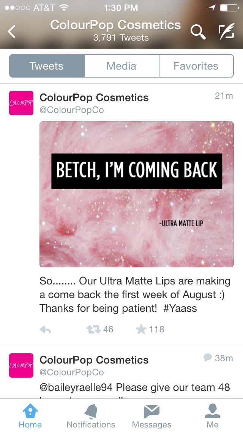
Task: Favorite the tweet with 118 stars
Action: click(141, 329)
